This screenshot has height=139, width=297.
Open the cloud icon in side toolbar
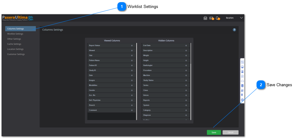(242, 81)
